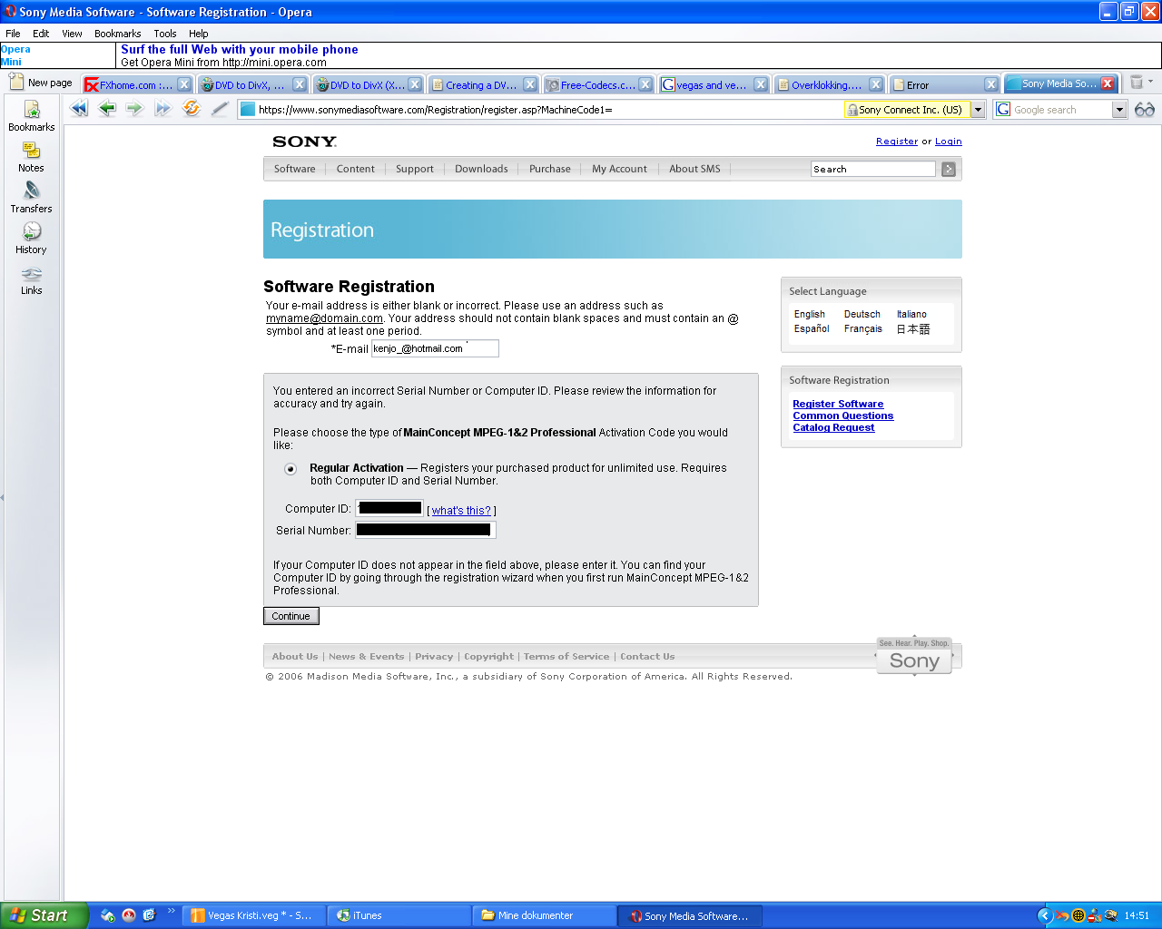1162x929 pixels.
Task: Open My Account in Sony navigation bar
Action: click(619, 169)
